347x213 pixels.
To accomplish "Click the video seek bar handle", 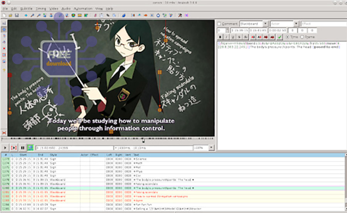I will (143, 140).
